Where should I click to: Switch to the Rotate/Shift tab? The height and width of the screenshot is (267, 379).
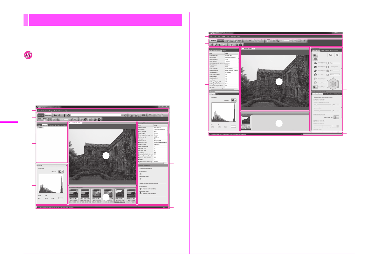(x=337, y=94)
